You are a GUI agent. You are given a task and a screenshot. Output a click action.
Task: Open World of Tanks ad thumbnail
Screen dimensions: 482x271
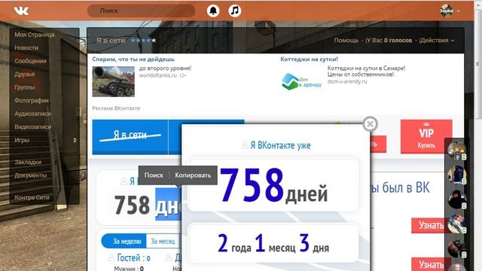(x=114, y=81)
